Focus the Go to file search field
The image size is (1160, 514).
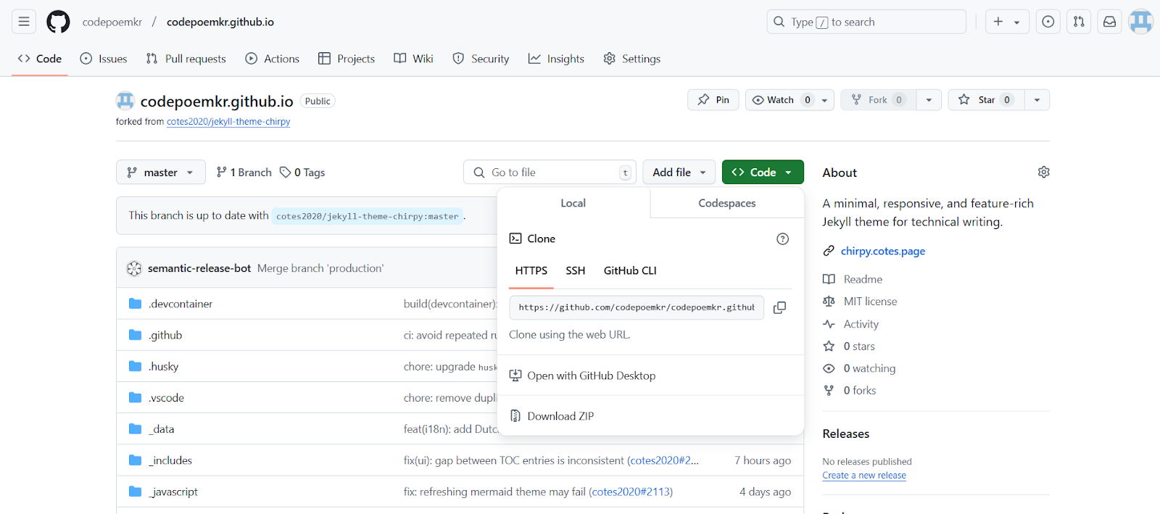pyautogui.click(x=550, y=172)
